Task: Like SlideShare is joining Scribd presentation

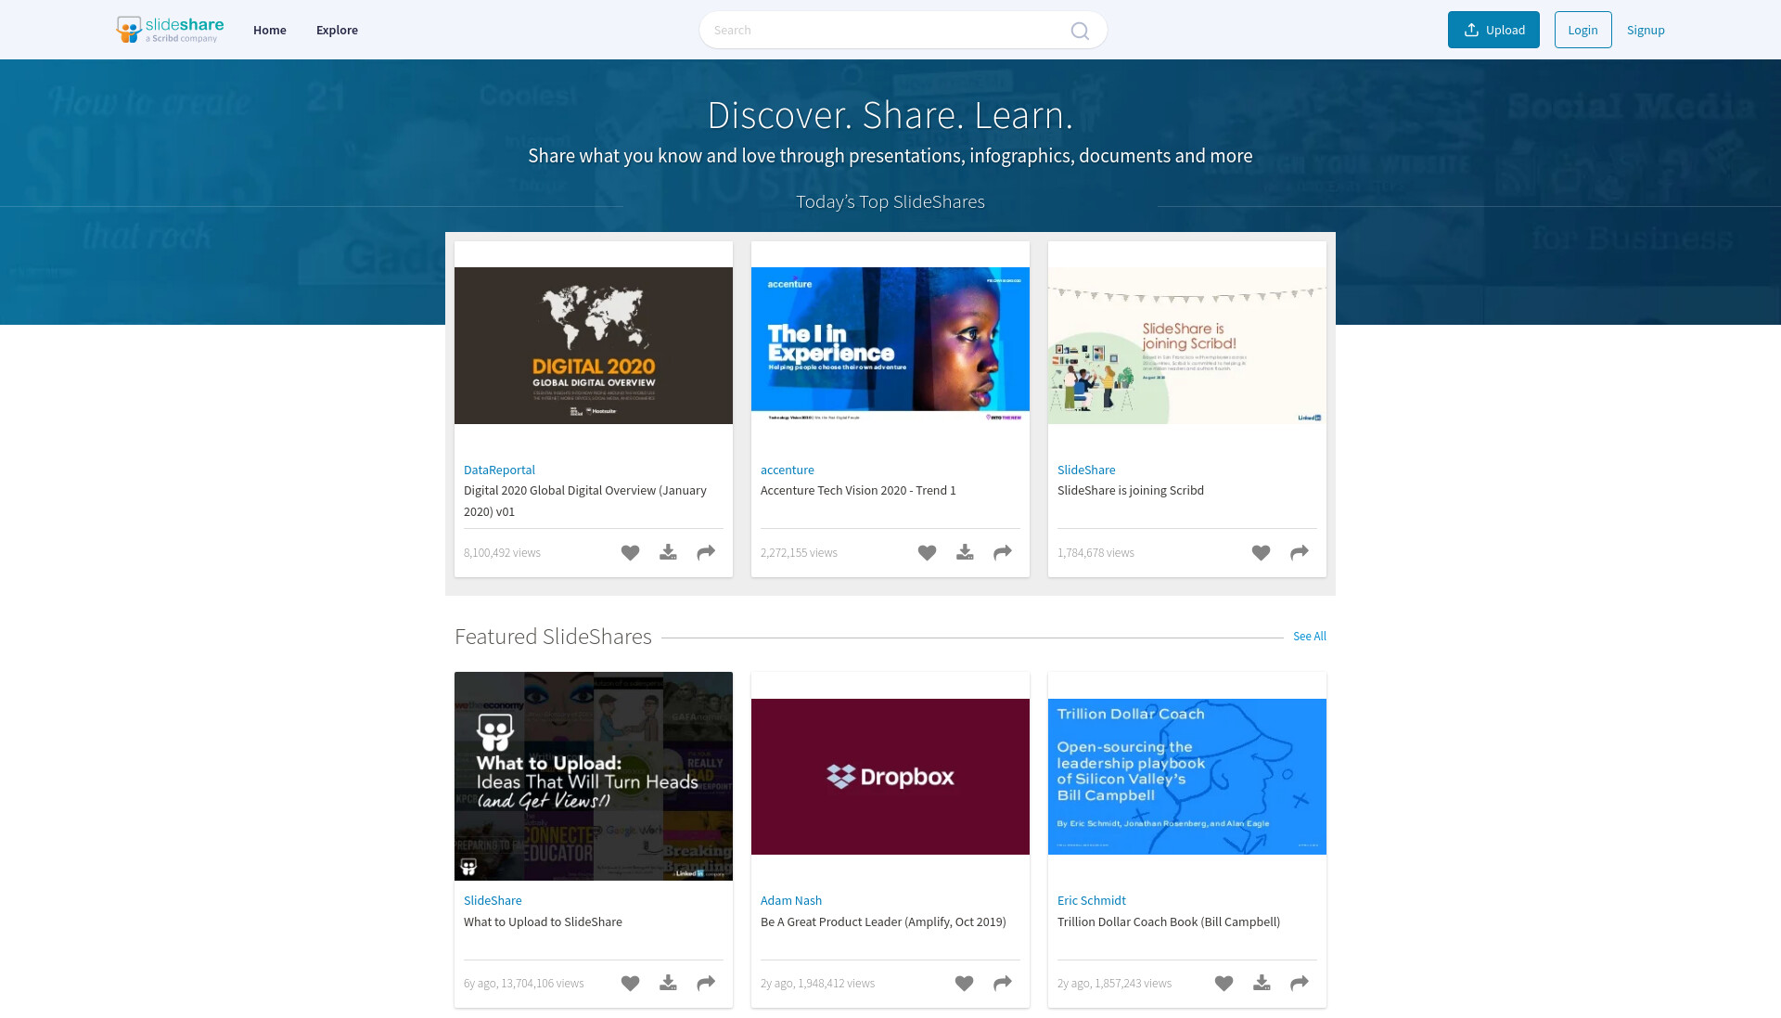Action: click(1261, 552)
